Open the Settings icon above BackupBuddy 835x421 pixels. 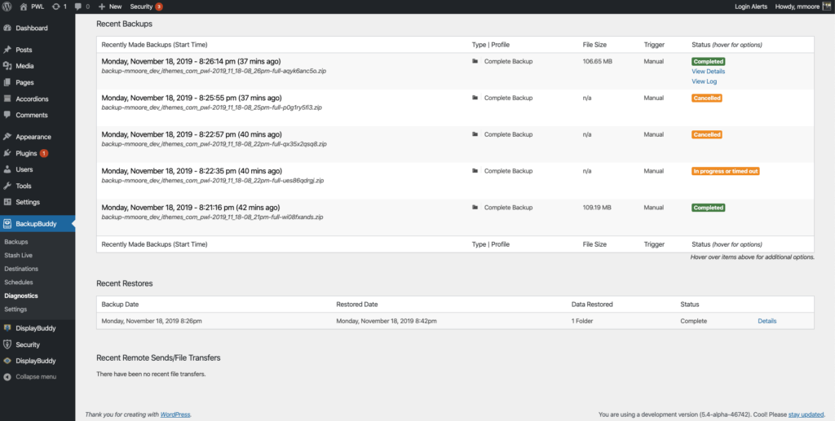click(7, 202)
